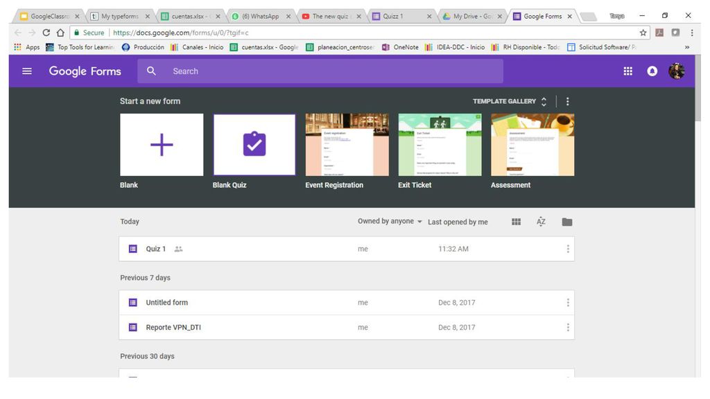Image resolution: width=710 pixels, height=399 pixels.
Task: Open the Chrome menu
Action: pyautogui.click(x=692, y=33)
